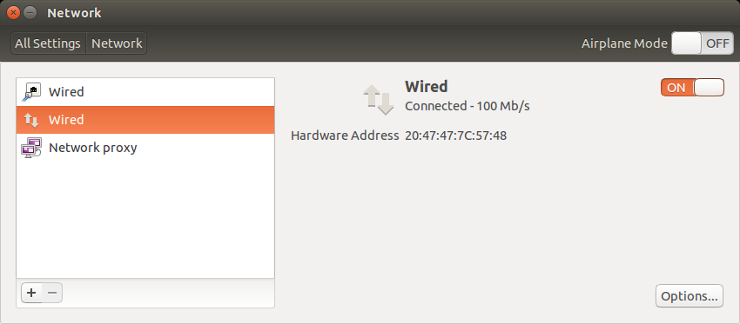Click the Network proxy monitors icon

(31, 148)
